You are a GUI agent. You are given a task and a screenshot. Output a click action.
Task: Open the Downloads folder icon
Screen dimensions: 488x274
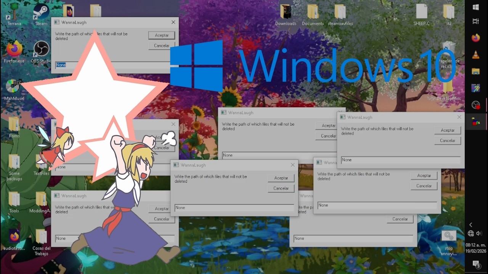pyautogui.click(x=286, y=14)
